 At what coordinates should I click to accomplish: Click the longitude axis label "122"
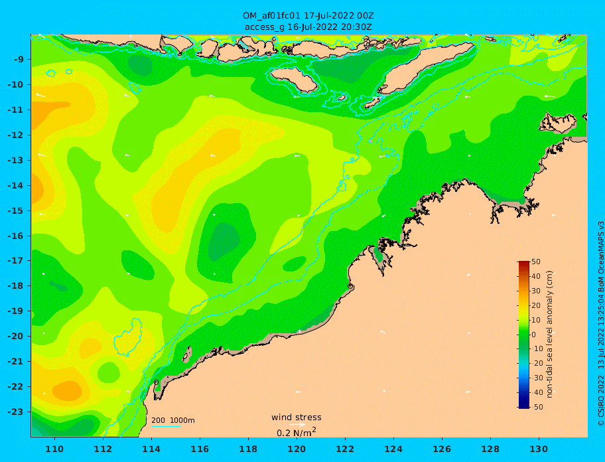pos(345,449)
